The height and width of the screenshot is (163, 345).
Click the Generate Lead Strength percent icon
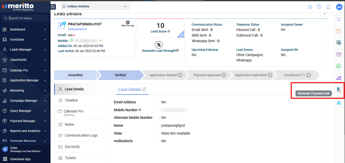click(x=159, y=45)
